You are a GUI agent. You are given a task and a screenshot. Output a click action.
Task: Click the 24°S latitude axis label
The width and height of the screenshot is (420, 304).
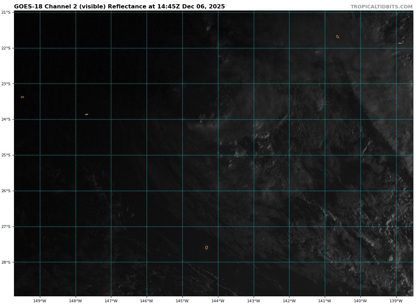(6, 119)
